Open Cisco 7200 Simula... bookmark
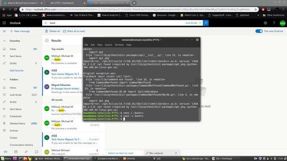The height and width of the screenshot is (161, 287). click(138, 15)
